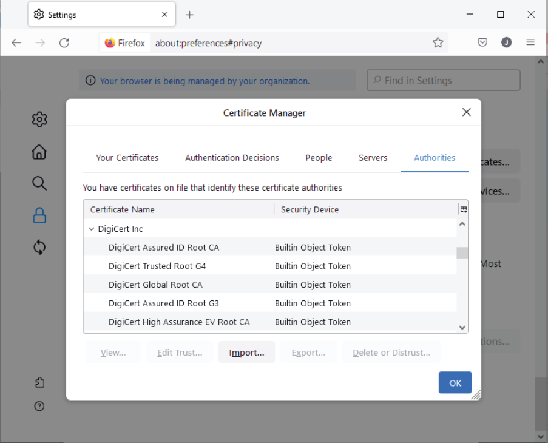Go forward with the forward arrow

(40, 43)
